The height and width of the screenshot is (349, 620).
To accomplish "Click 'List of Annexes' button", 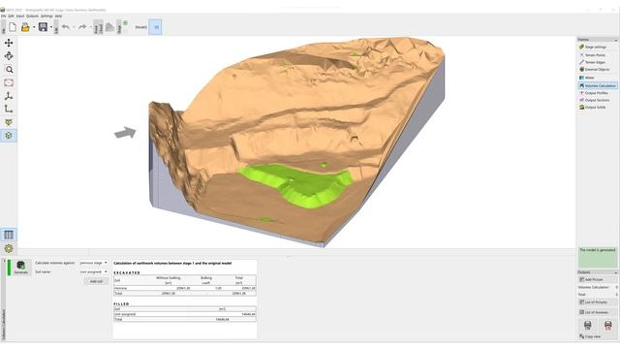I will tap(597, 312).
